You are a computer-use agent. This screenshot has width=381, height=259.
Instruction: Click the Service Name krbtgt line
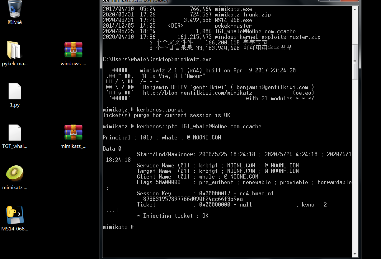click(x=218, y=166)
